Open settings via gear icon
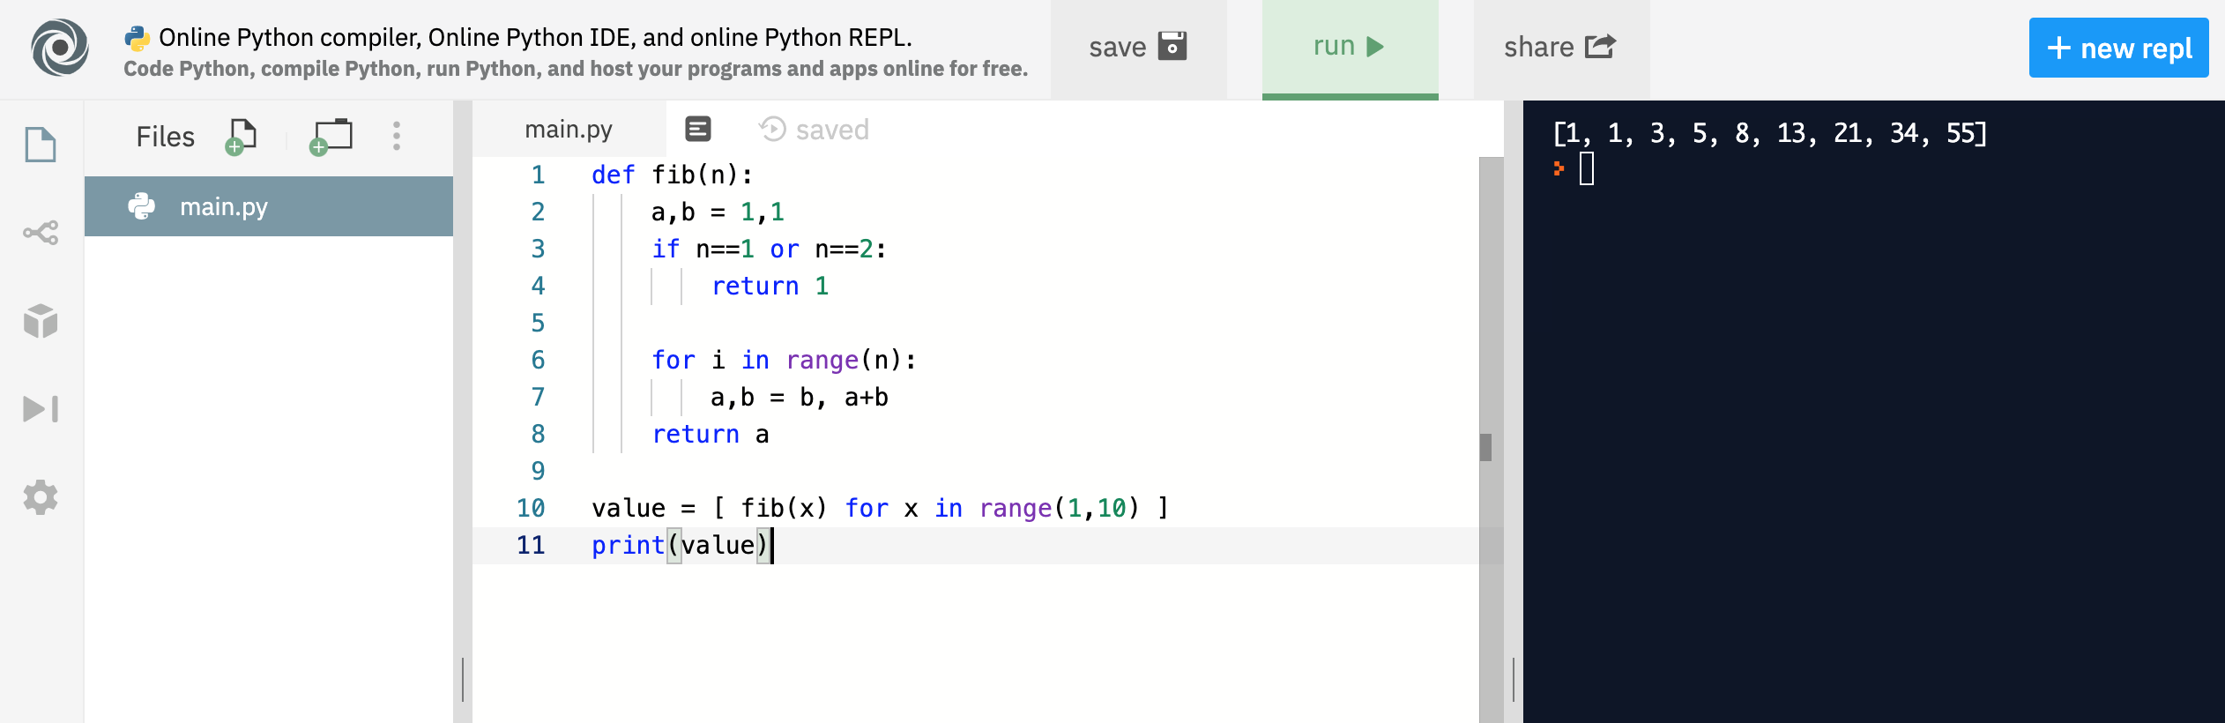 click(41, 497)
